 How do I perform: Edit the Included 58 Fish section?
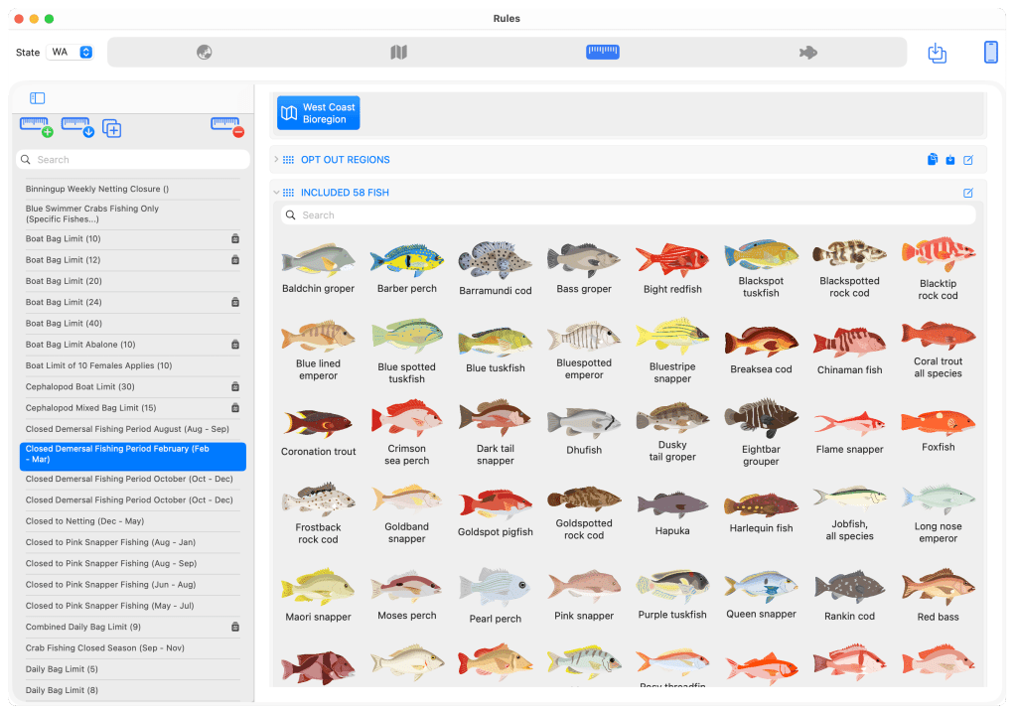(968, 193)
